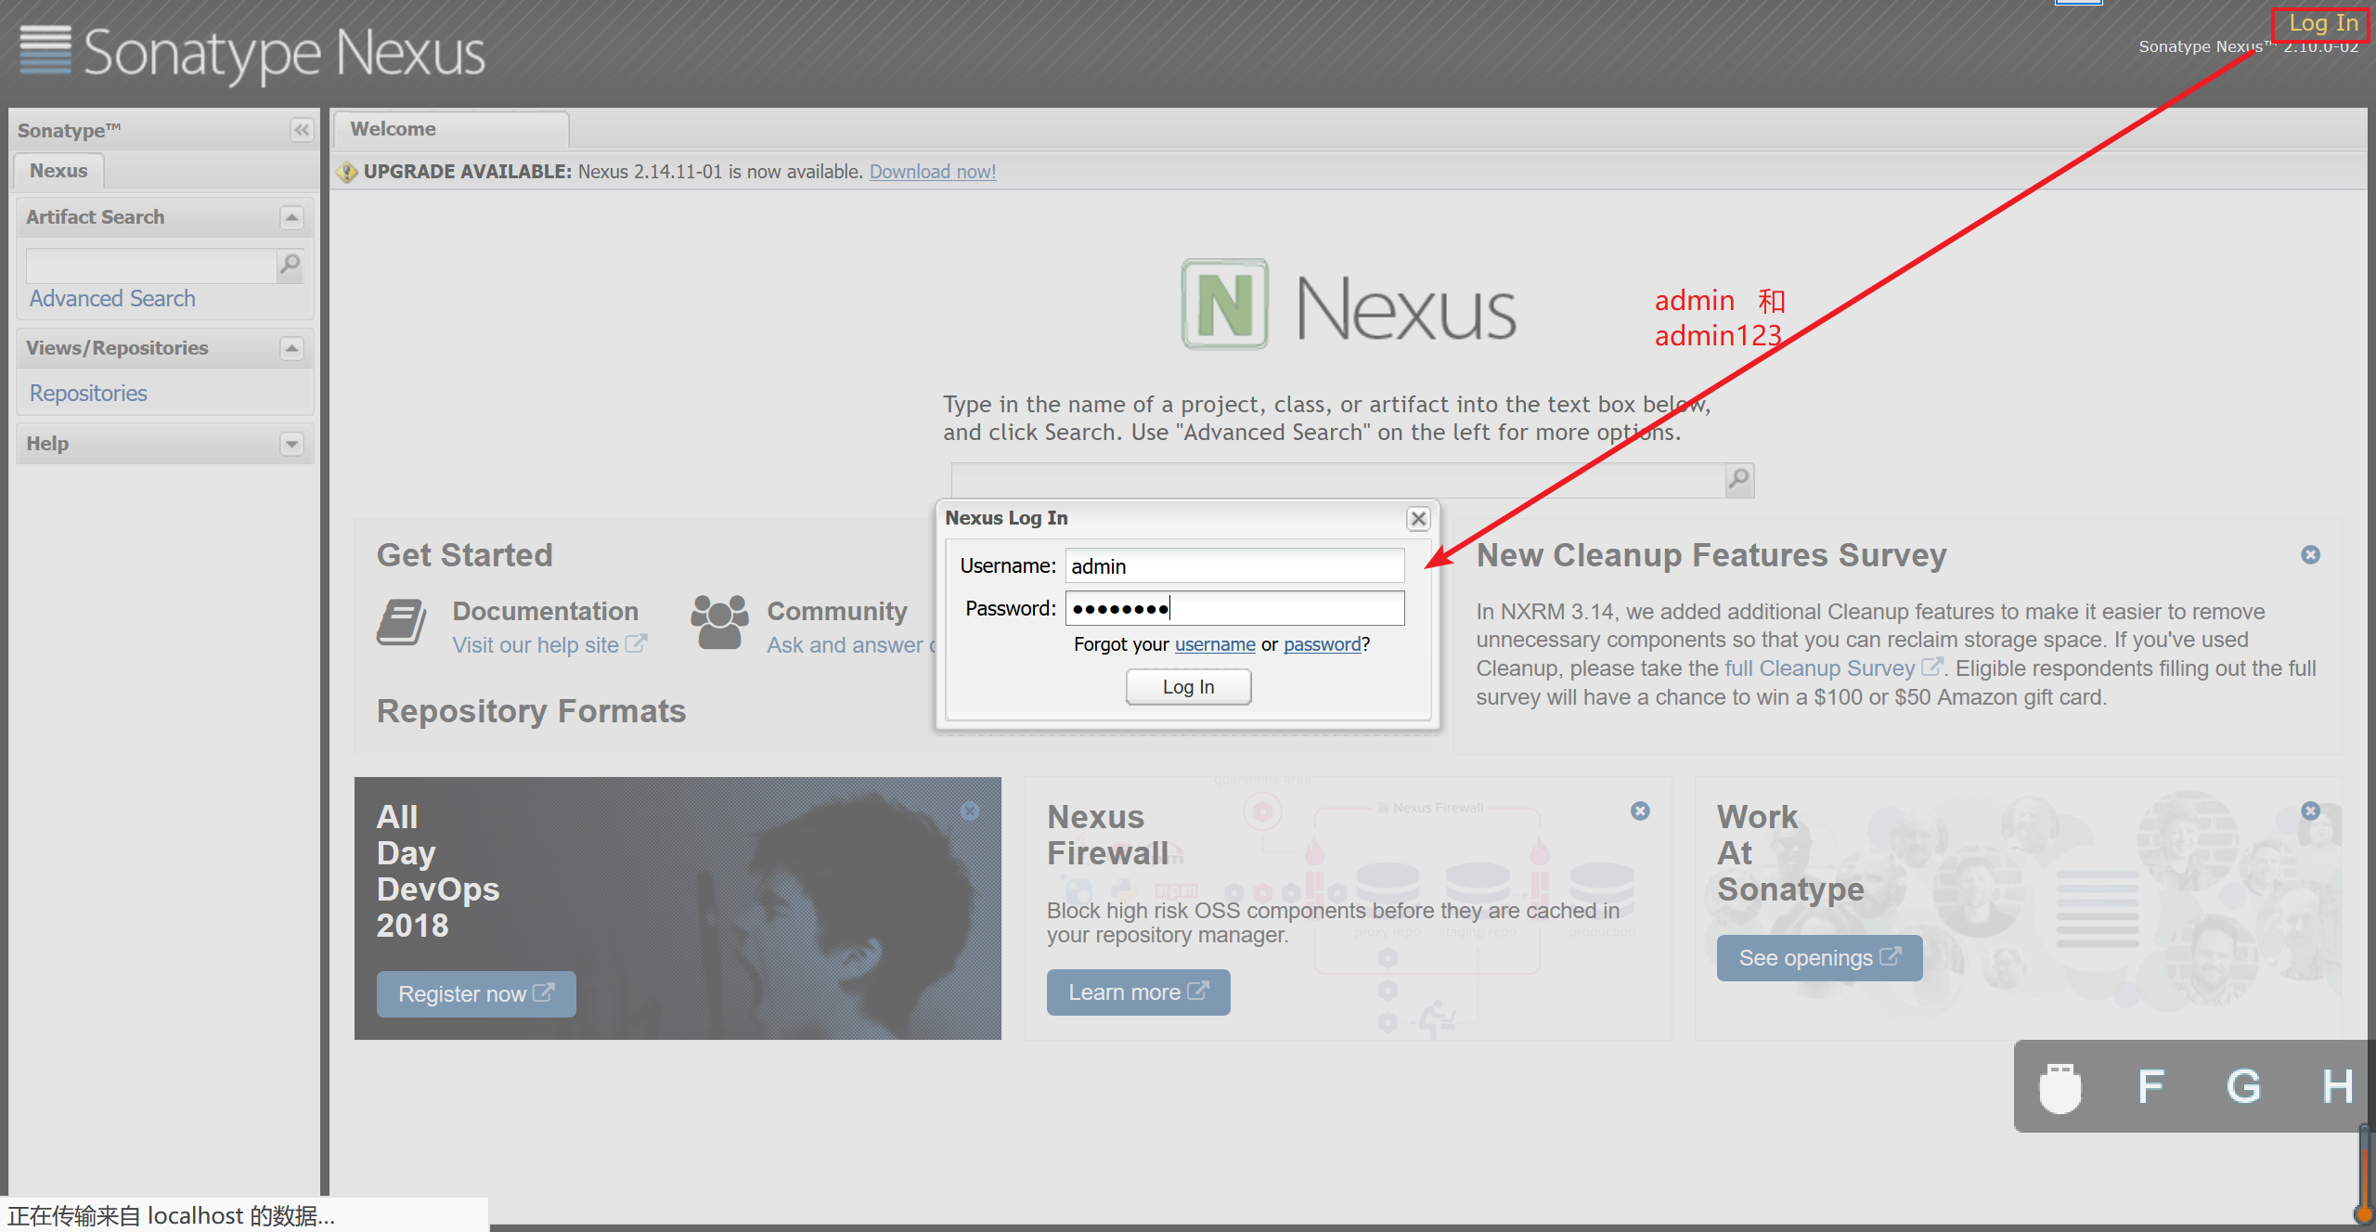
Task: Click the upgrade warning alert icon
Action: coord(349,170)
